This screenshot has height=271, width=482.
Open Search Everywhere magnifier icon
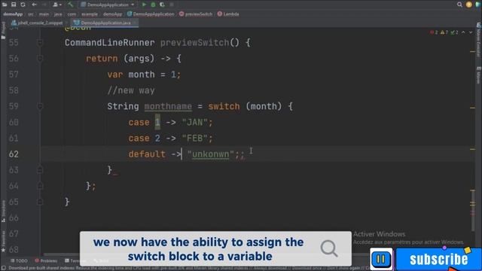[x=459, y=5]
